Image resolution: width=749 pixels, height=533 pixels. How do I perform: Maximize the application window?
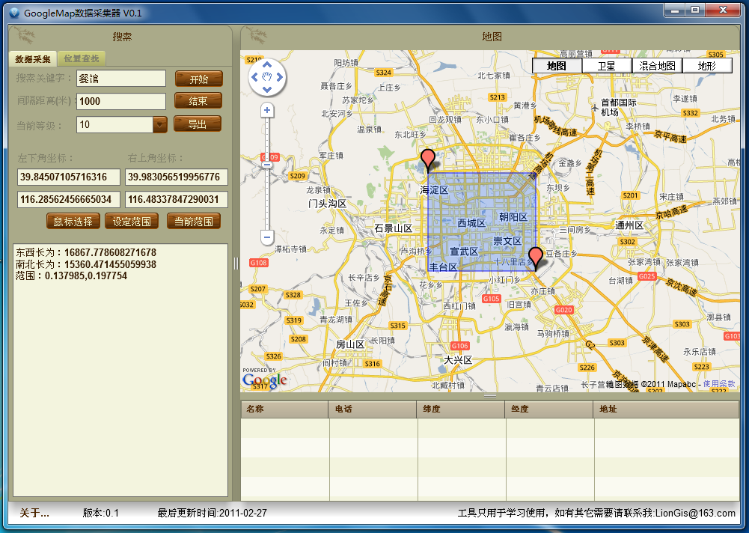tap(696, 10)
